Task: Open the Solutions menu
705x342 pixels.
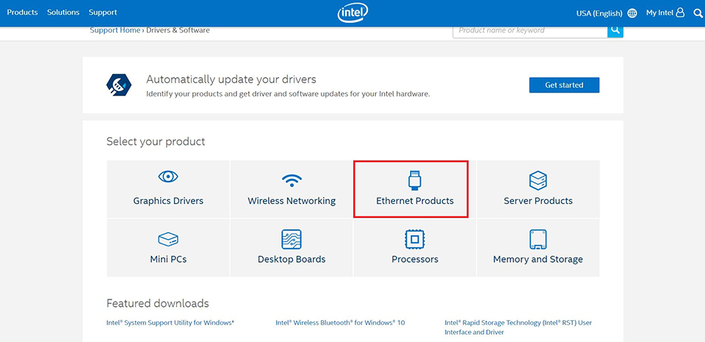Action: pos(63,12)
